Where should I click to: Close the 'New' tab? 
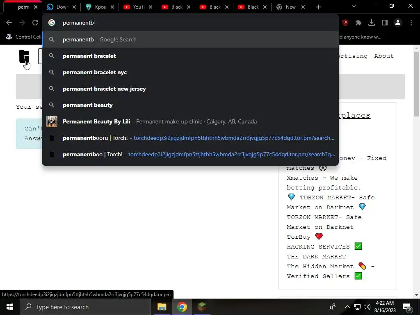click(303, 7)
